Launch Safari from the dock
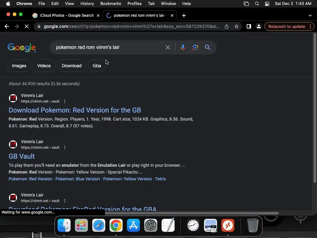The image size is (317, 238). tap(99, 225)
